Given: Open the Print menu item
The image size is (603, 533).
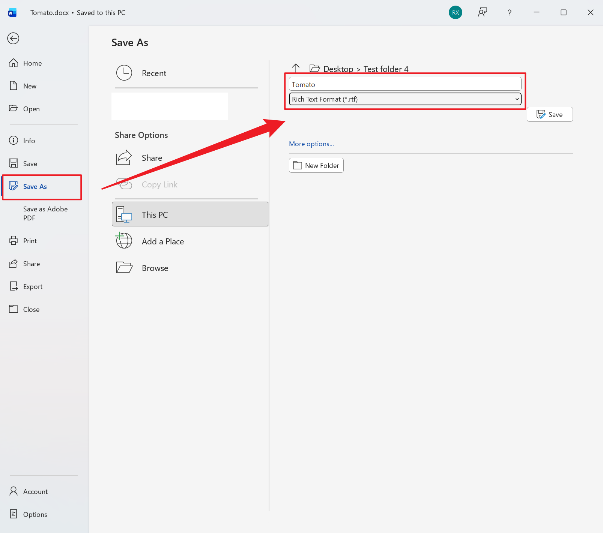Looking at the screenshot, I should pos(30,241).
